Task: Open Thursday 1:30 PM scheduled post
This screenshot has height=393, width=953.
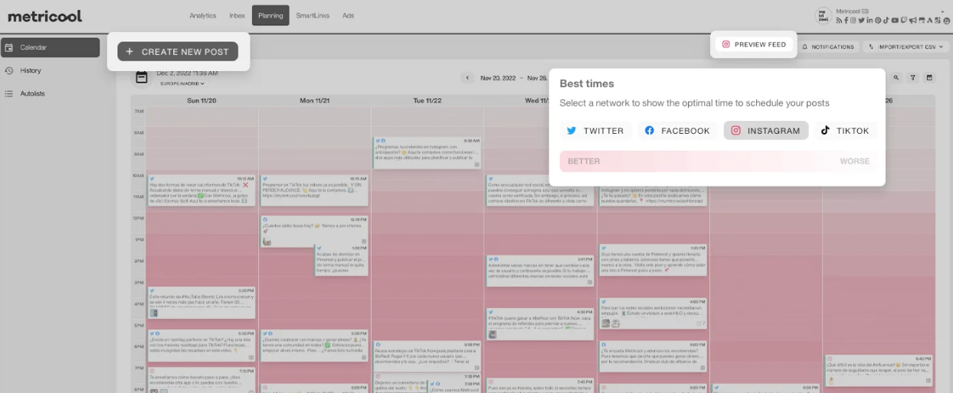Action: point(653,261)
